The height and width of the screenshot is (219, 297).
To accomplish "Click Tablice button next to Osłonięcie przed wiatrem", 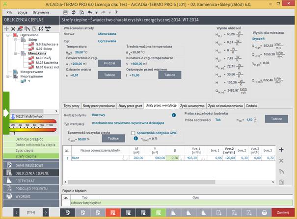I will click(169, 75).
